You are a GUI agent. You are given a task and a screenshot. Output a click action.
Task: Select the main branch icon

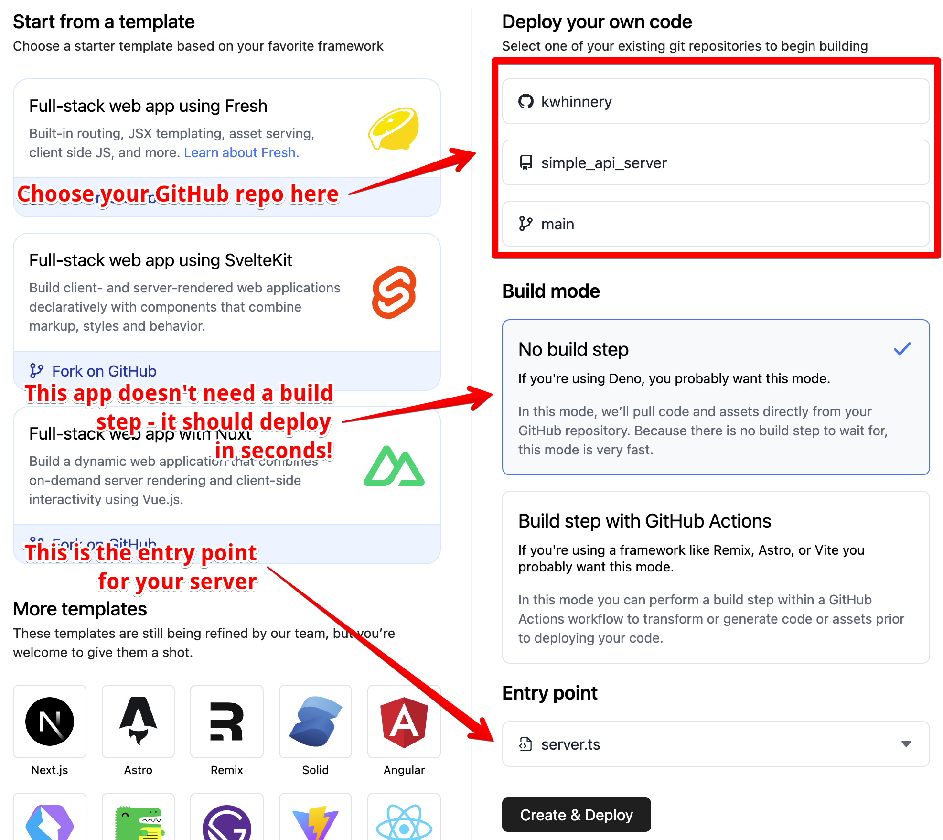[x=525, y=224]
